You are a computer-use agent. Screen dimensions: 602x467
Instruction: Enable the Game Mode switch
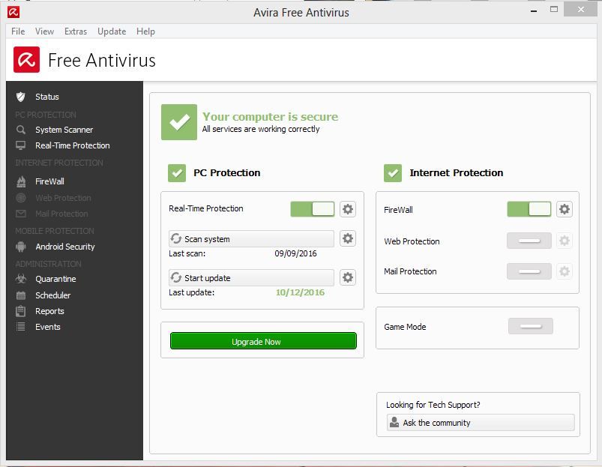tap(530, 326)
